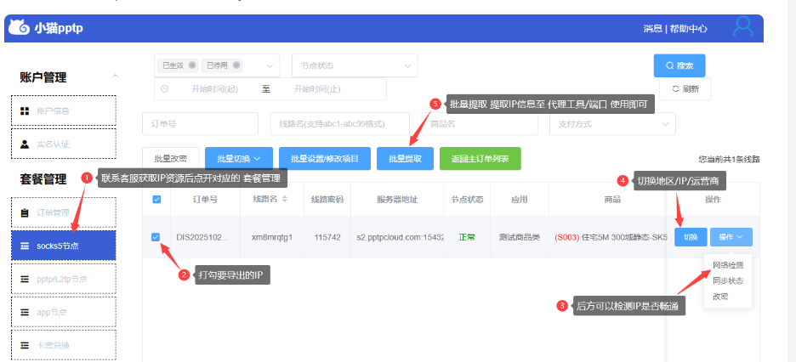Focus the 线路名 input field
Viewport: 796px width, 362px height.
(339, 124)
